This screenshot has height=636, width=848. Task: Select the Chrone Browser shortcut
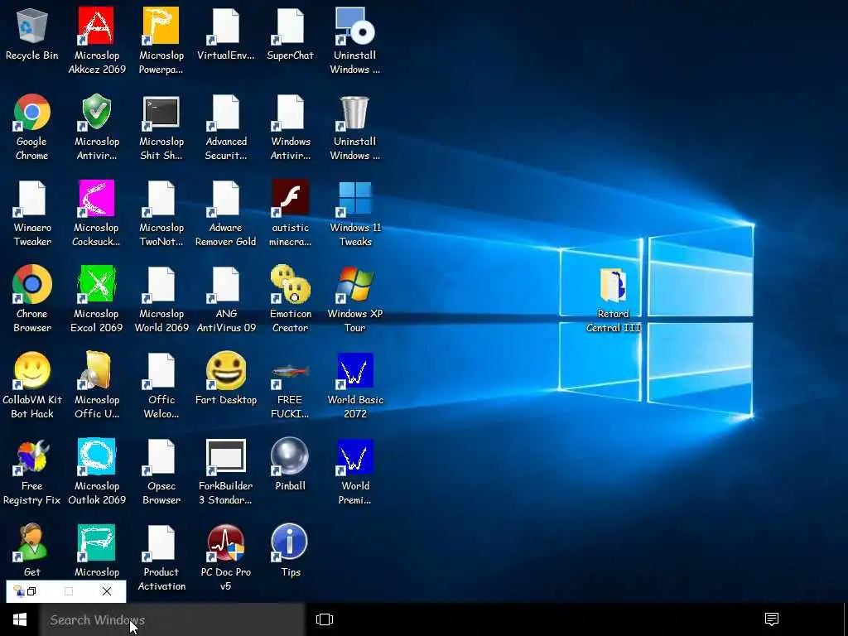click(32, 299)
